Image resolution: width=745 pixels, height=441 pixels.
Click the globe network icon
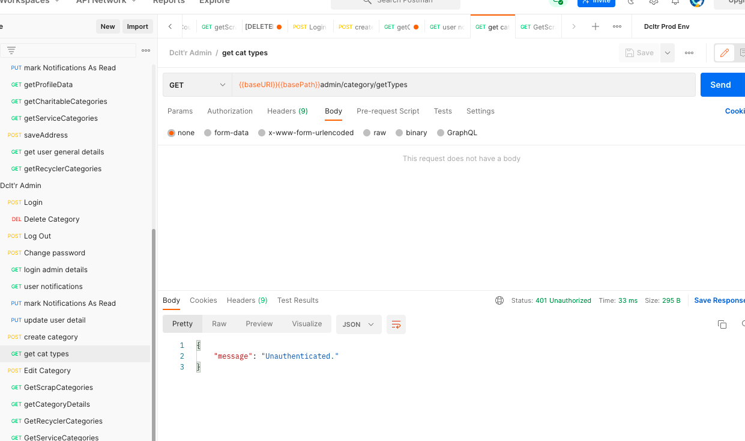499,300
